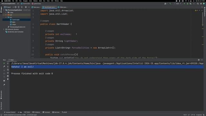Expand External Libraries node
The width and height of the screenshot is (206, 116).
(x=4, y=29)
